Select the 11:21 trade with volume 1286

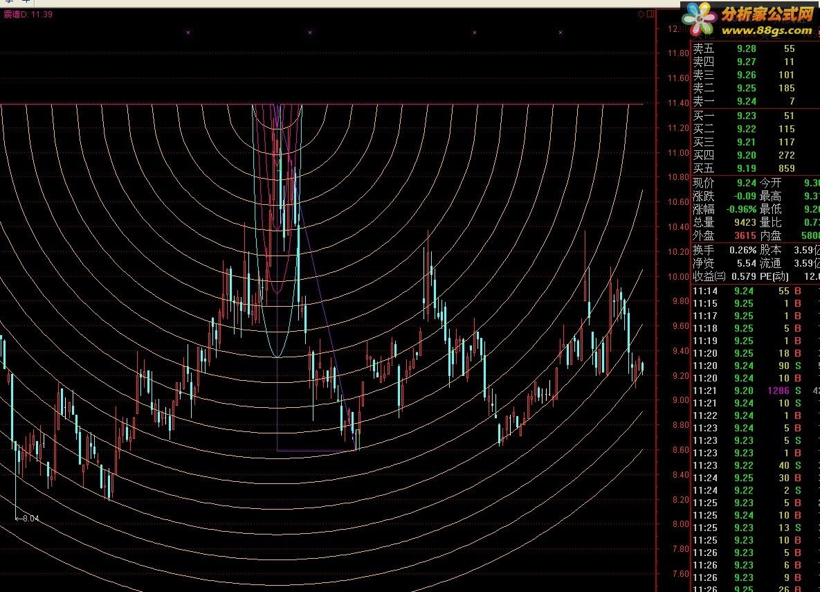coord(755,391)
